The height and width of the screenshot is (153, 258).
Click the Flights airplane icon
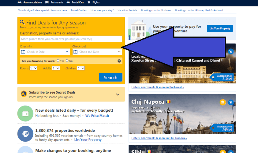(x=89, y=2)
